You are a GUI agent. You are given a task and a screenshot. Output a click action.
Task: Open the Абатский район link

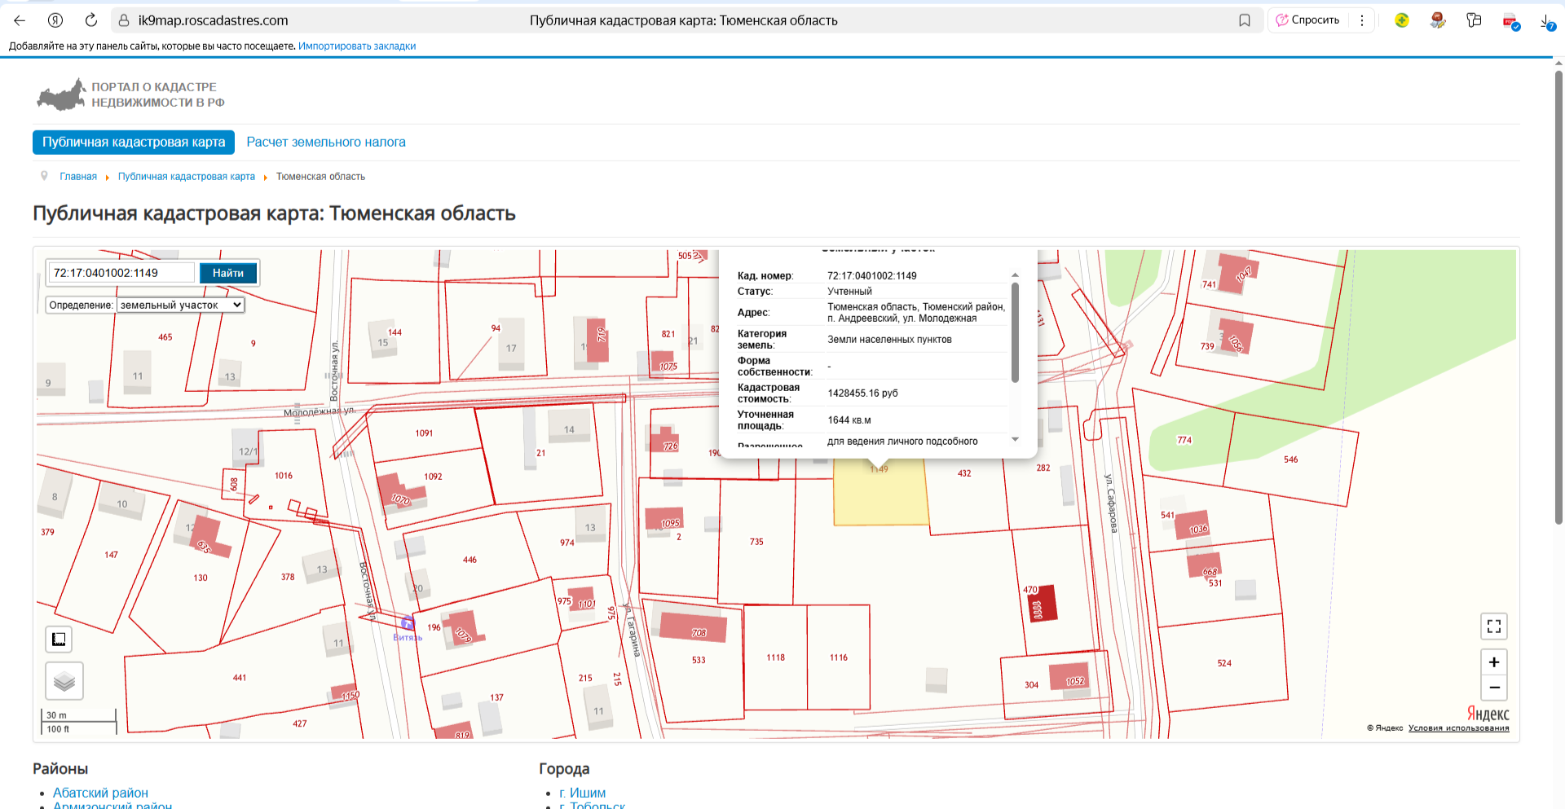[x=100, y=793]
